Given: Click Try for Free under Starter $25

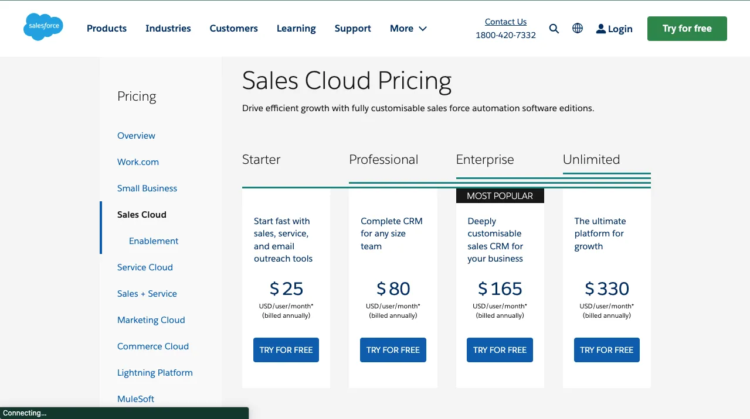Looking at the screenshot, I should (x=286, y=350).
